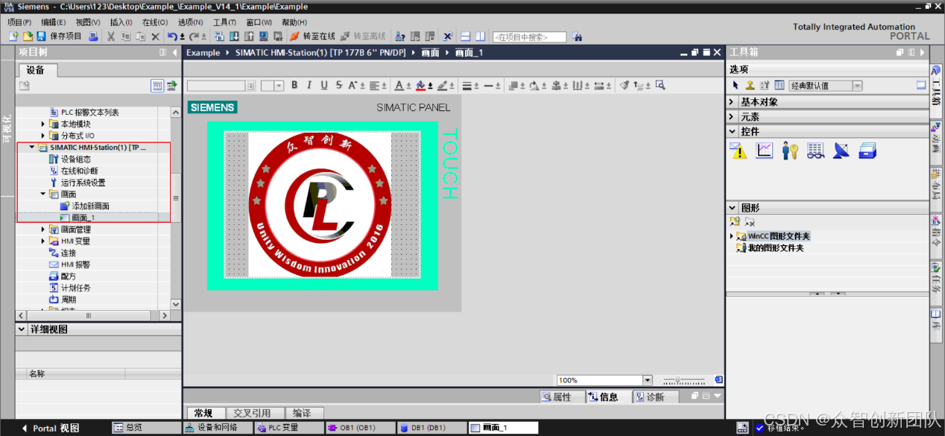The width and height of the screenshot is (945, 436).
Task: Select the satellite dish control icon
Action: (x=841, y=150)
